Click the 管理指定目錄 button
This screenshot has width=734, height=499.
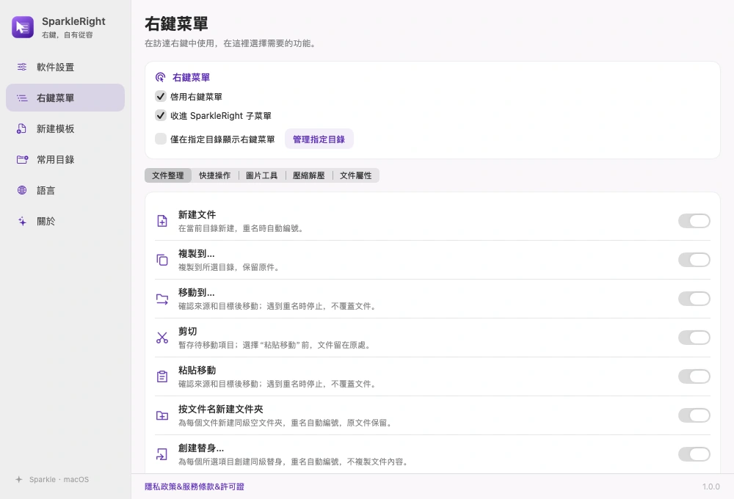(x=319, y=139)
